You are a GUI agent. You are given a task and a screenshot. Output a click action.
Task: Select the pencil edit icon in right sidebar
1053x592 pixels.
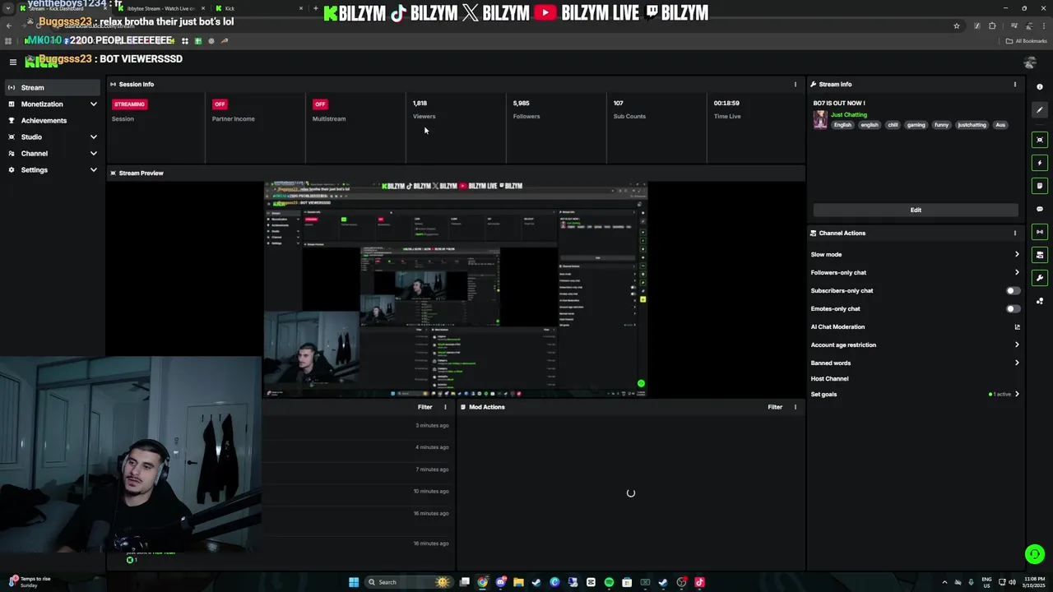(1040, 110)
